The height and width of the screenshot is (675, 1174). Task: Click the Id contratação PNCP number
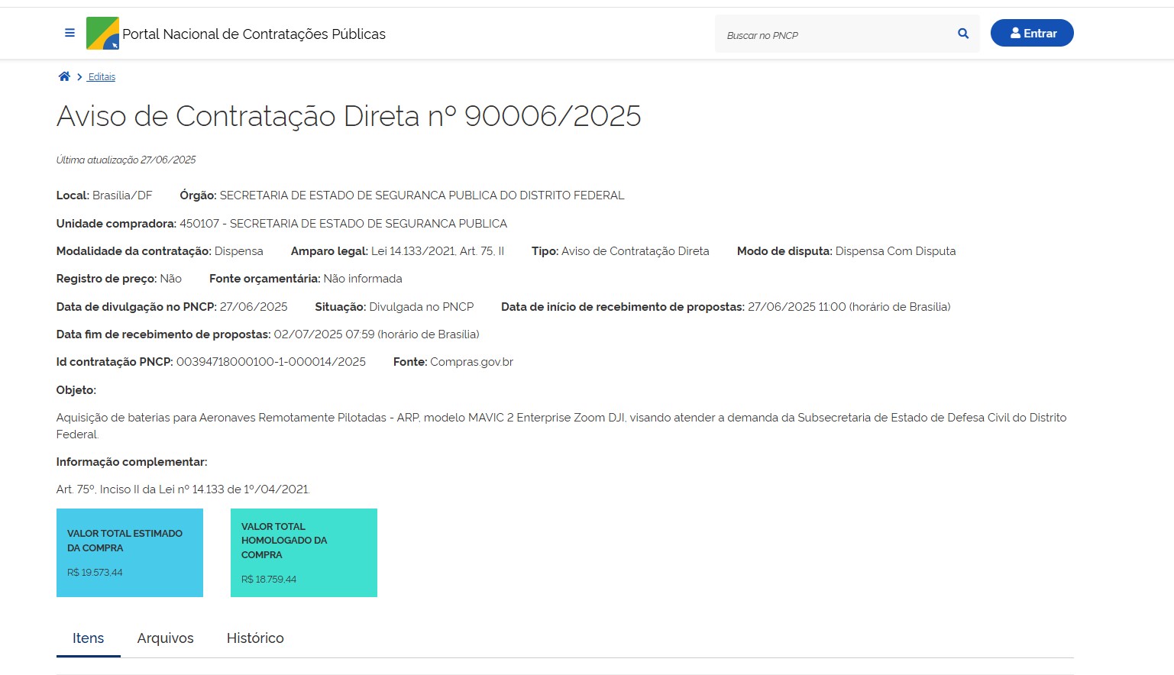[270, 362]
